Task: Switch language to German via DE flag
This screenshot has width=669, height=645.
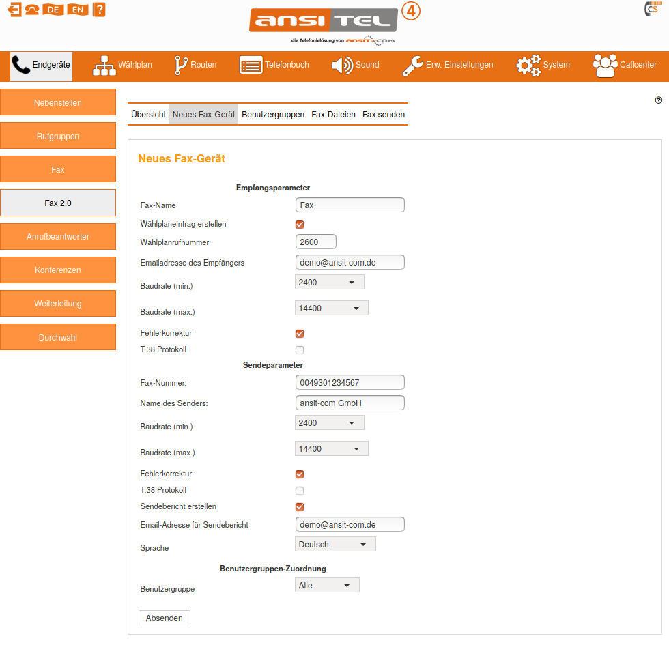Action: point(53,10)
